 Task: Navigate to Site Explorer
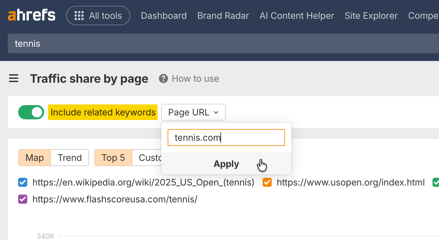pyautogui.click(x=371, y=16)
